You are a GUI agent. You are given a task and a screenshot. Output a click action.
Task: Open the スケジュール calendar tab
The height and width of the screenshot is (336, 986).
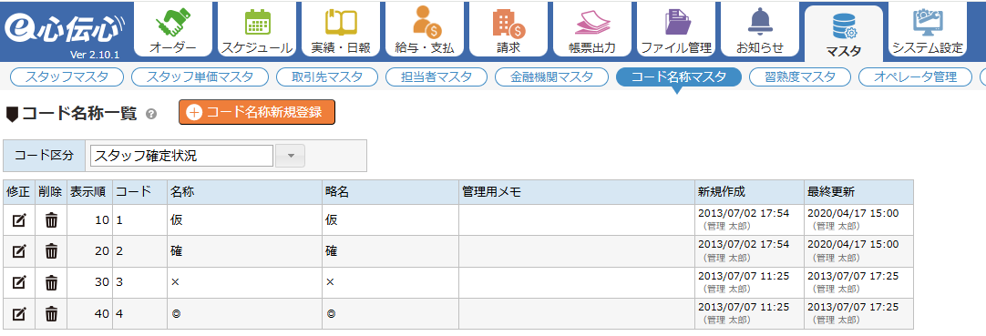pos(257,29)
